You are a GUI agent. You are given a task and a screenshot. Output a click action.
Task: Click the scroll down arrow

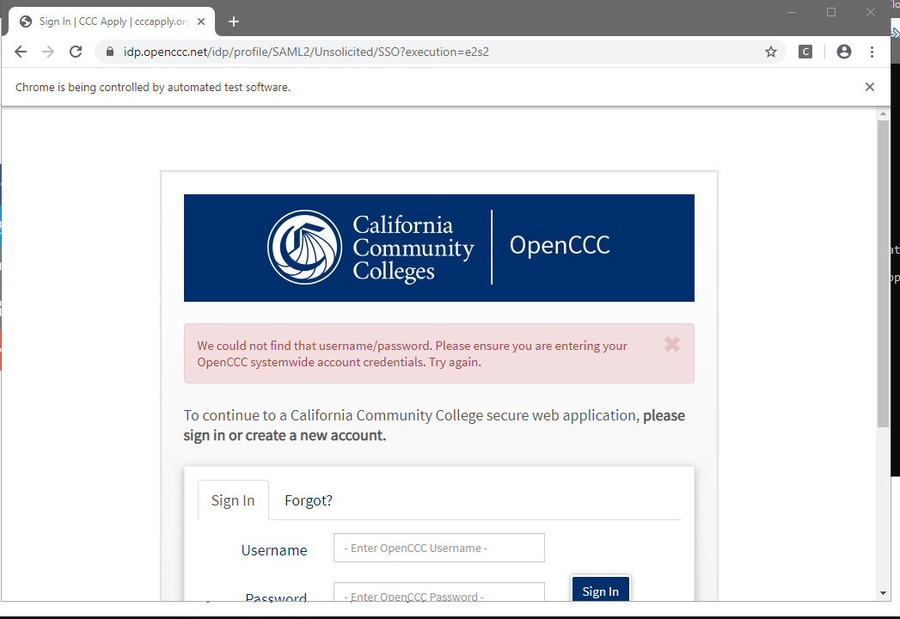883,593
